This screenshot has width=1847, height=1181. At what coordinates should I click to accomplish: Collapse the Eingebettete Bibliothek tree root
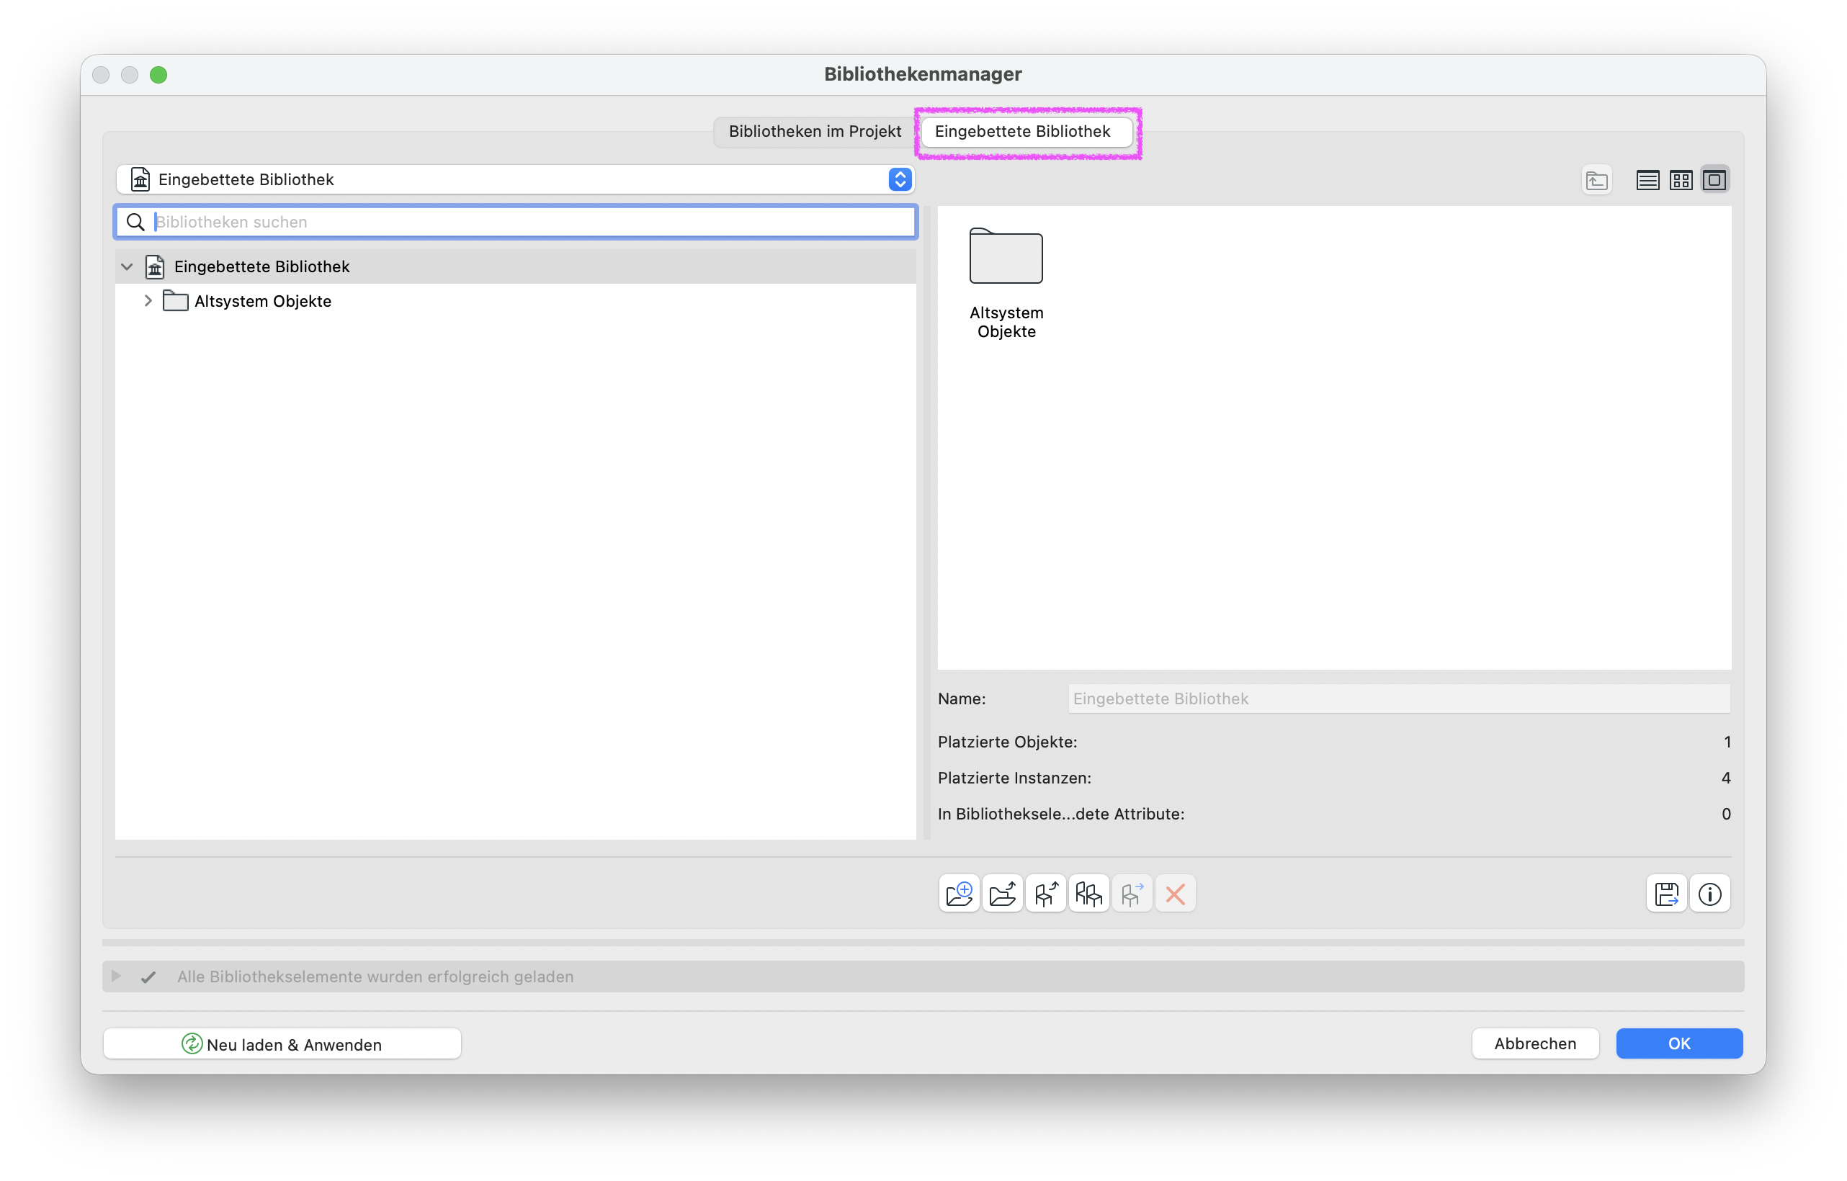(x=128, y=266)
